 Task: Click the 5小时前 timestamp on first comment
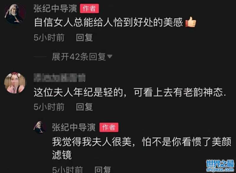[x=49, y=37]
